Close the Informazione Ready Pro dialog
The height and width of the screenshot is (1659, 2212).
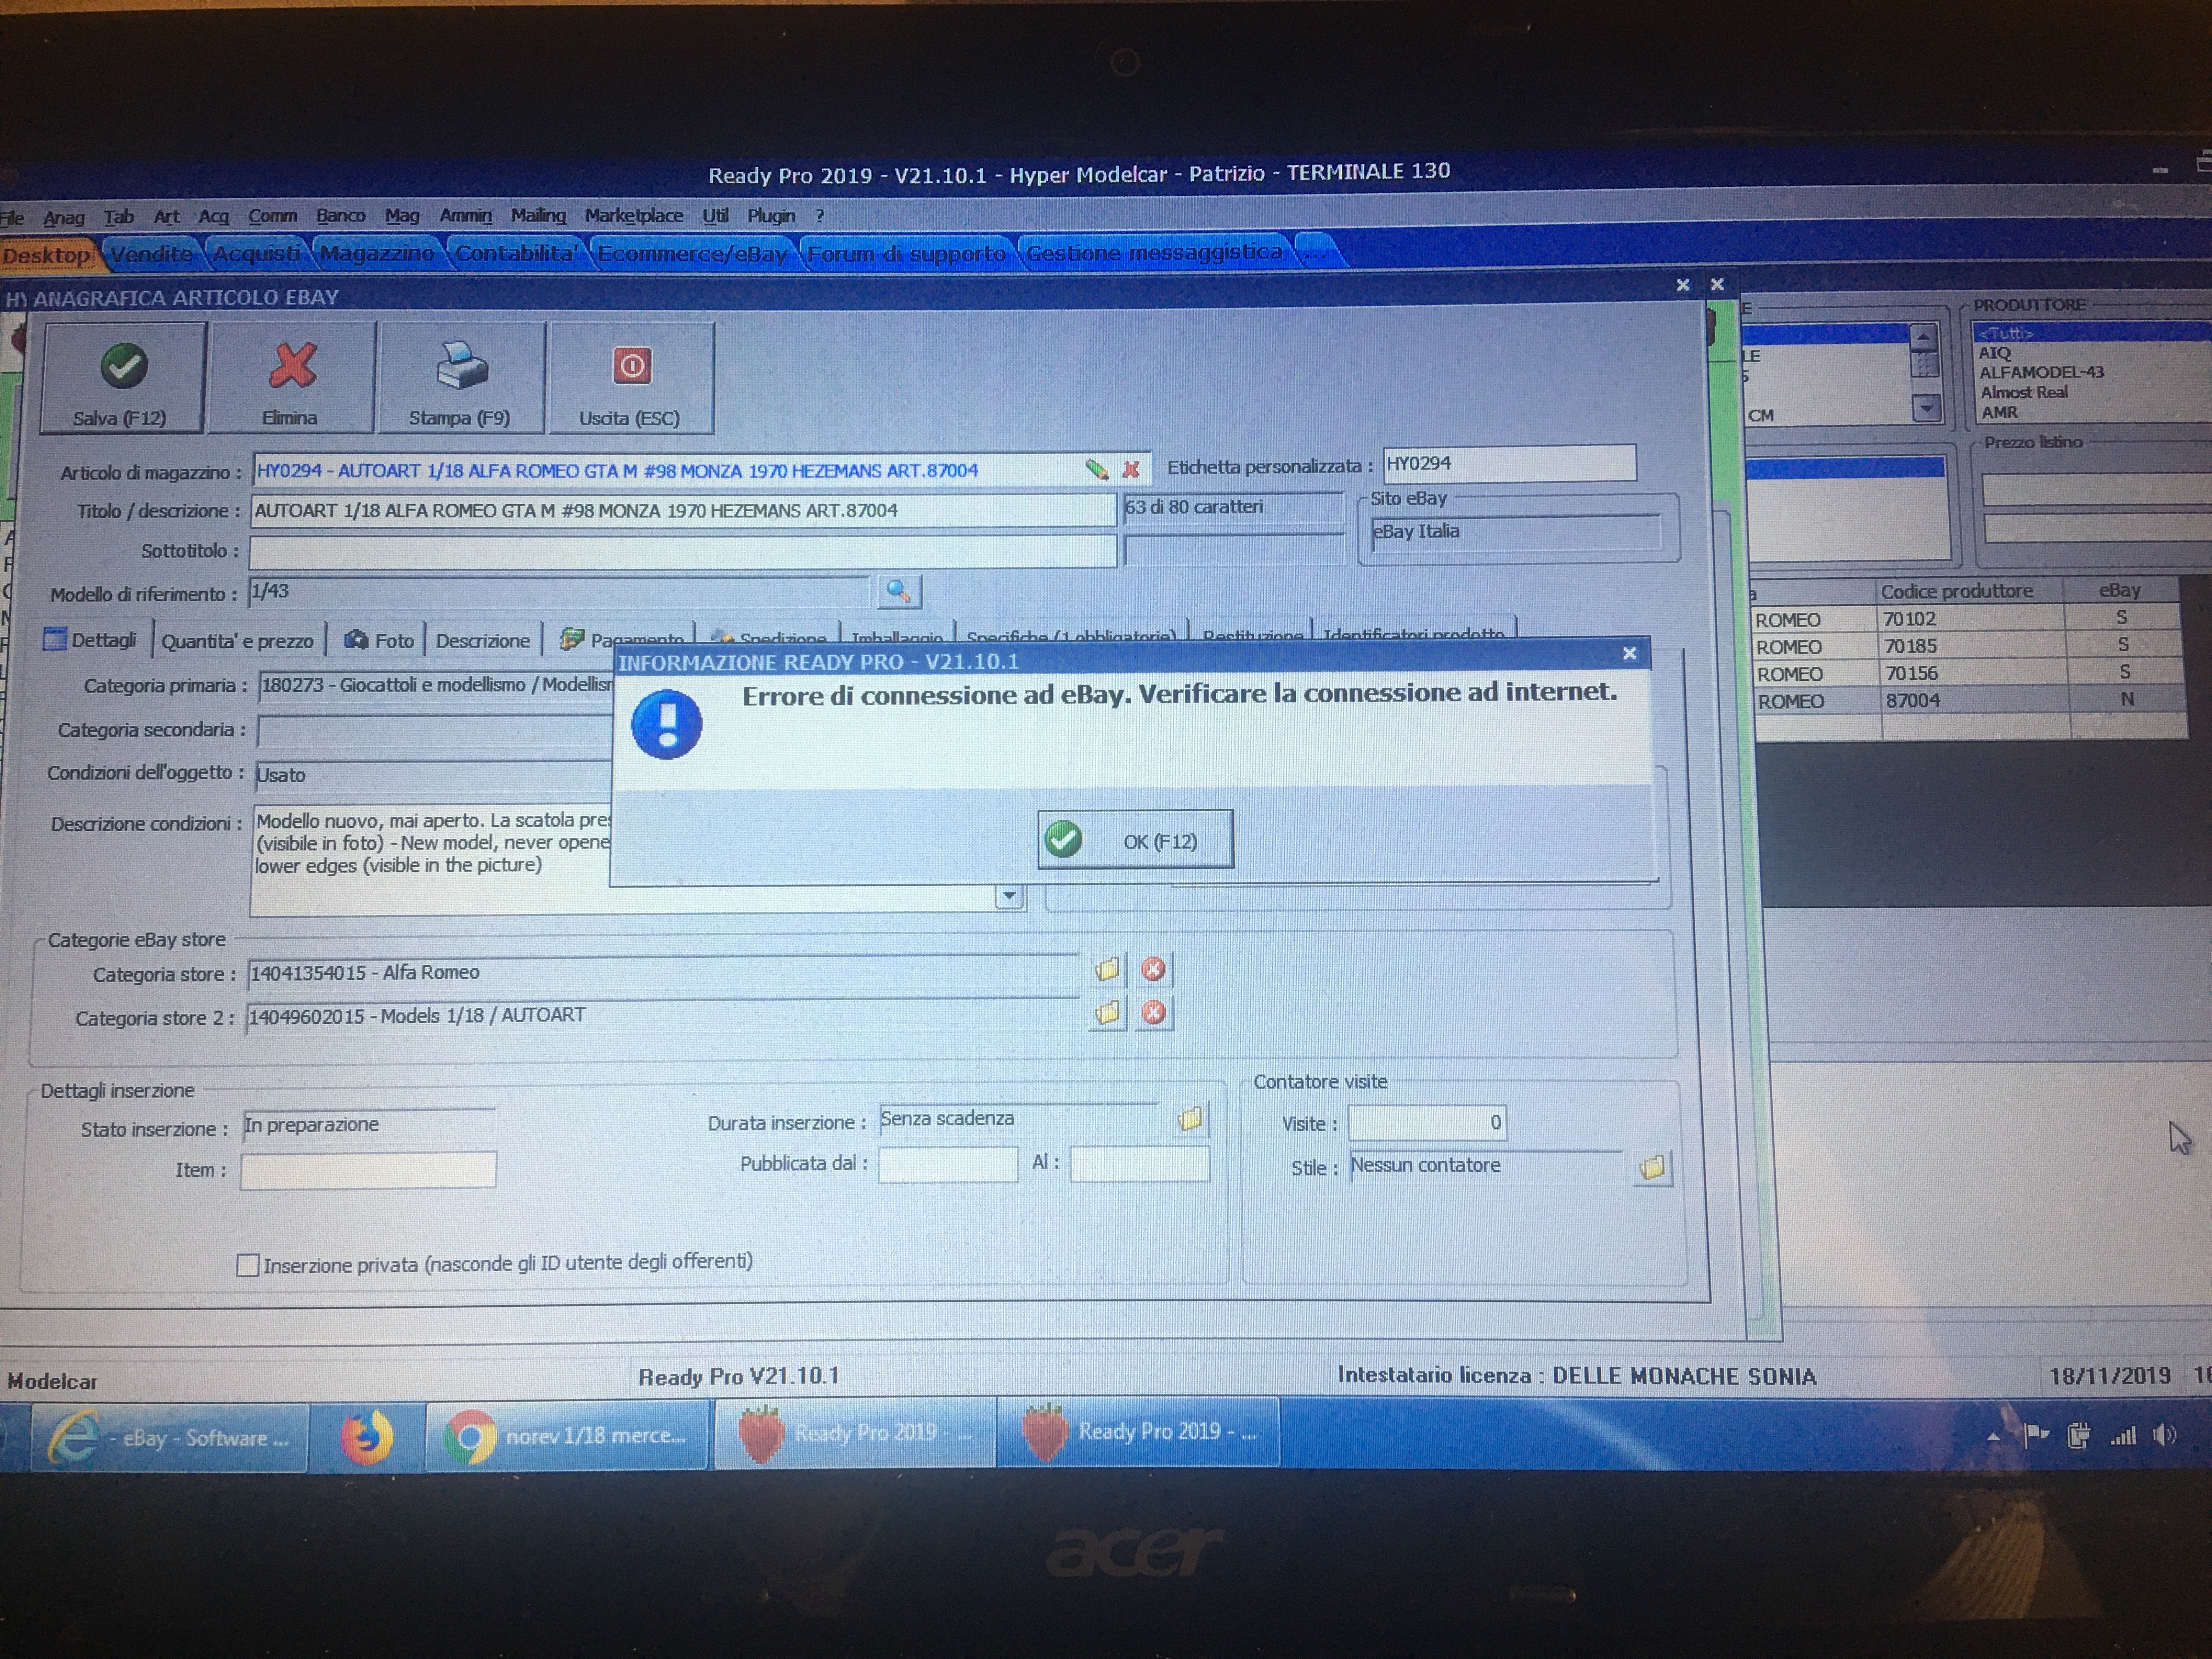(x=1629, y=653)
